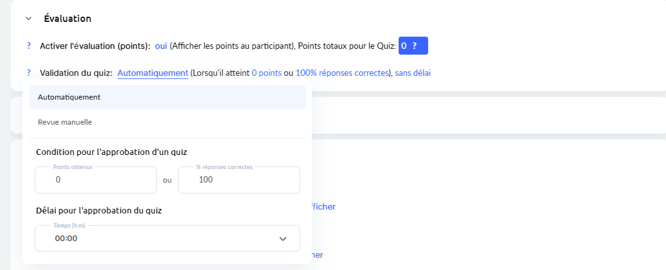666x270 pixels.
Task: Click the '00:00' time value
Action: (x=66, y=239)
